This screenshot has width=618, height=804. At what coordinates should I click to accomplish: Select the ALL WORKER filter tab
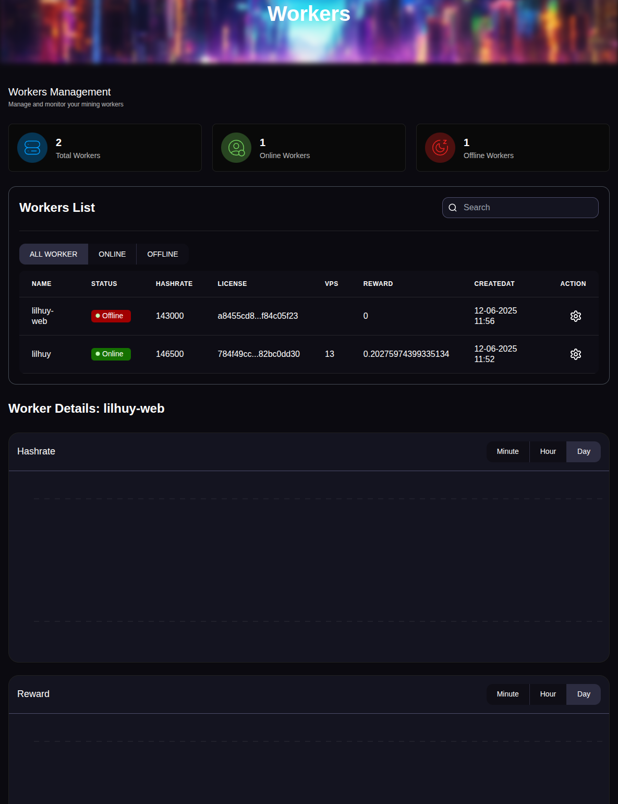pyautogui.click(x=53, y=254)
